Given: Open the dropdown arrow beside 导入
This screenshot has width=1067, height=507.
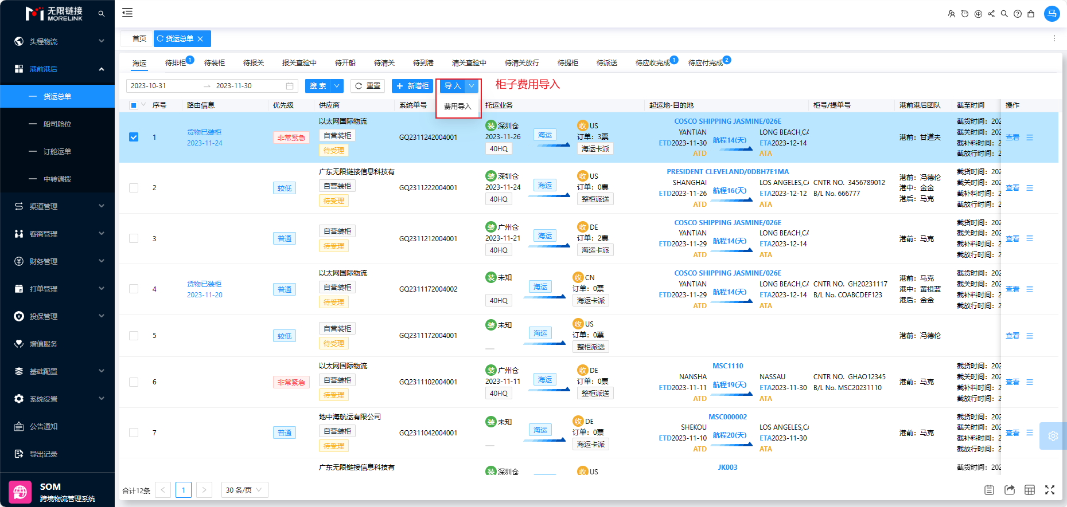Looking at the screenshot, I should [471, 86].
